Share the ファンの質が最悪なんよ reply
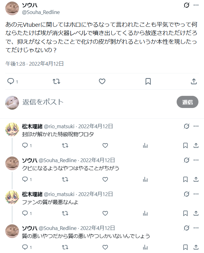 (x=196, y=213)
